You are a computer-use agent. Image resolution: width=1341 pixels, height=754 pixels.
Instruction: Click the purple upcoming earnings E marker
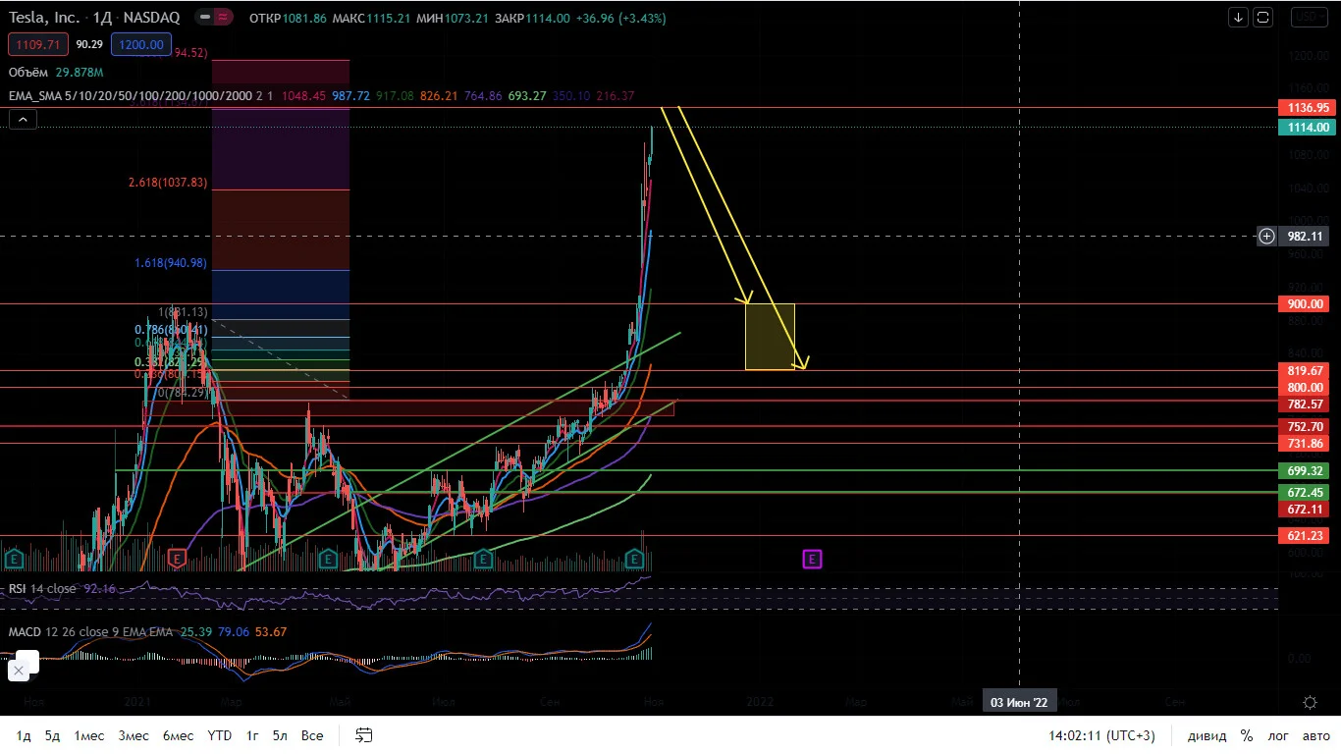point(812,559)
